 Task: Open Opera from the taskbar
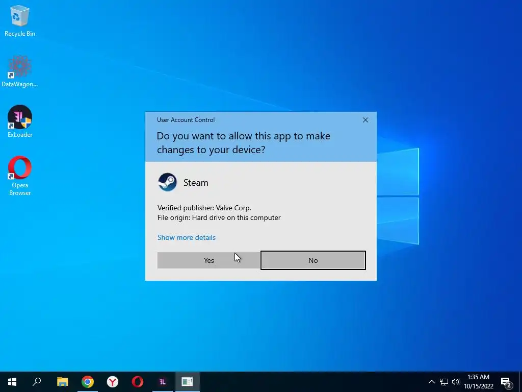138,382
